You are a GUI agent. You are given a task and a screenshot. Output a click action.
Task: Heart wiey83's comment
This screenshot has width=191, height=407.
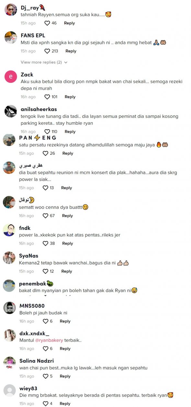click(x=46, y=404)
